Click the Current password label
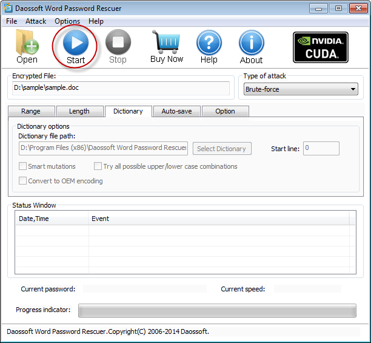 tap(48, 289)
